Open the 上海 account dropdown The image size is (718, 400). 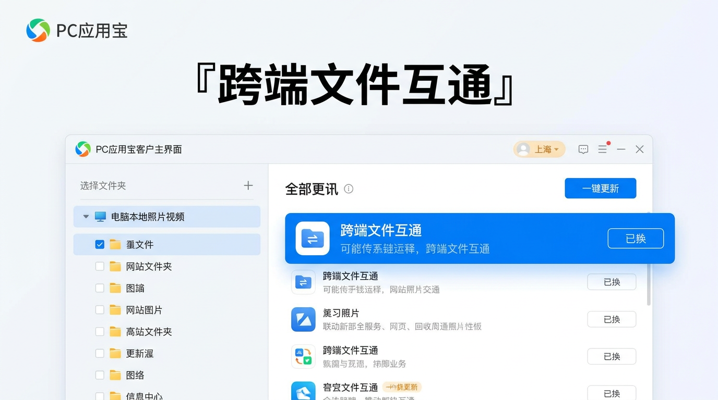coord(540,149)
